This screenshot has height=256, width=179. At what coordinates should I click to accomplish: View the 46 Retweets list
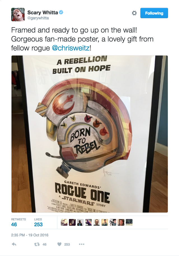point(18,222)
